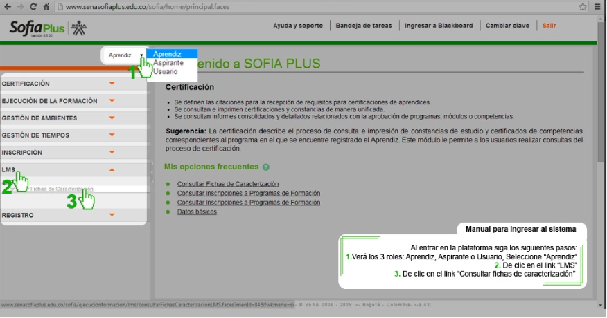This screenshot has width=607, height=318.
Task: Click the SENA logo icon
Action: click(x=79, y=28)
